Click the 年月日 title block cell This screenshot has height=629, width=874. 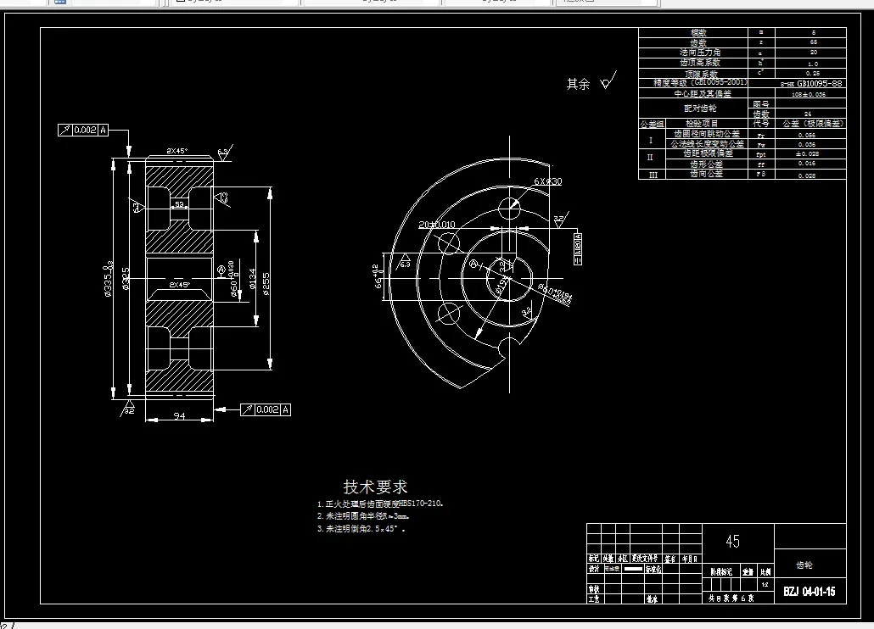point(690,559)
